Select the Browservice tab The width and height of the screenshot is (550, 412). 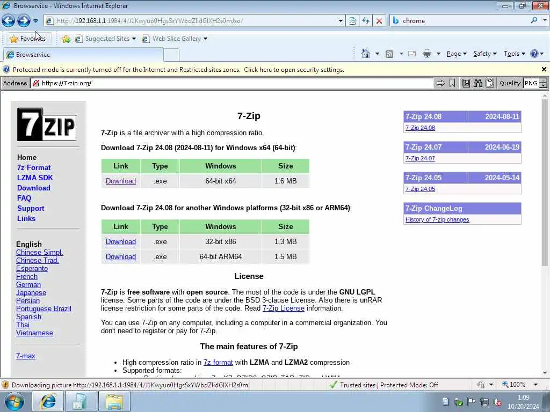point(83,55)
